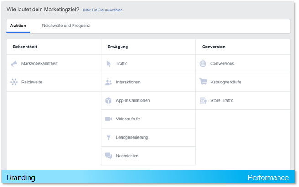Select the Store Traffic objective label
The height and width of the screenshot is (187, 299).
(x=222, y=101)
